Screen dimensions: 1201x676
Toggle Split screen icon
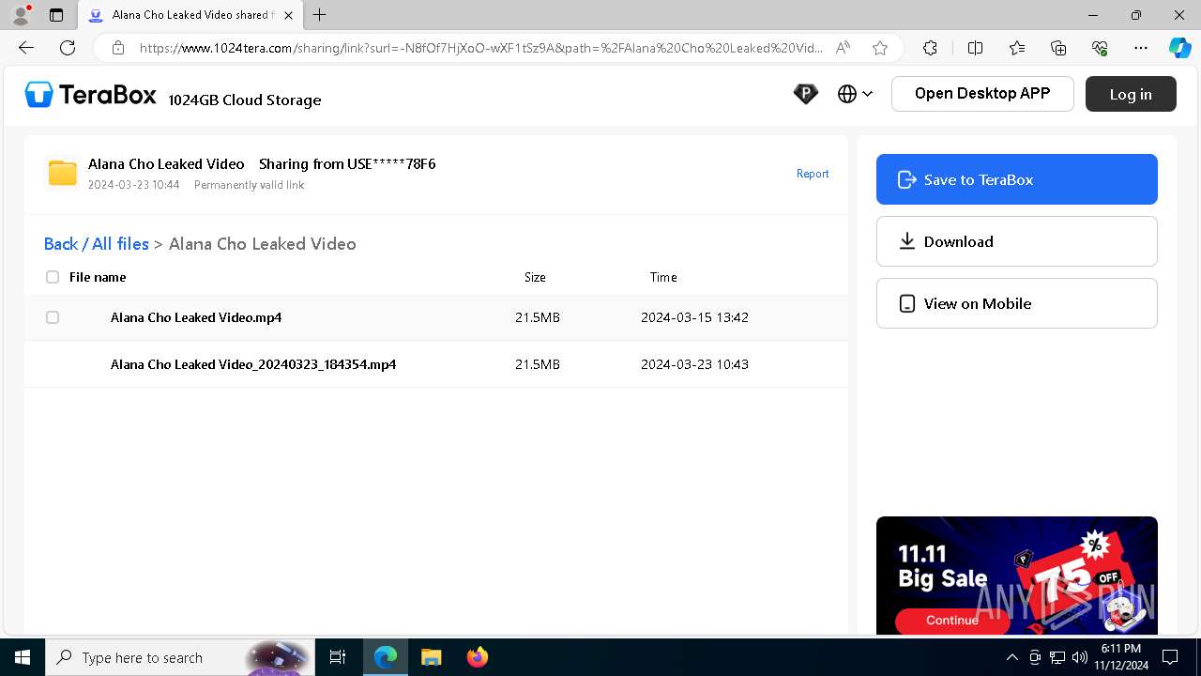point(975,48)
